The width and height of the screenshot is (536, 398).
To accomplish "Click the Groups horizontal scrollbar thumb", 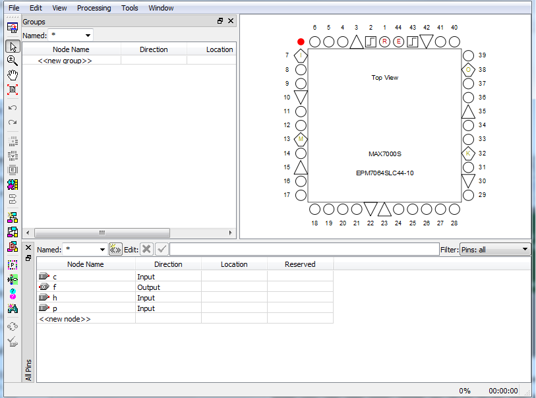I will (102, 233).
